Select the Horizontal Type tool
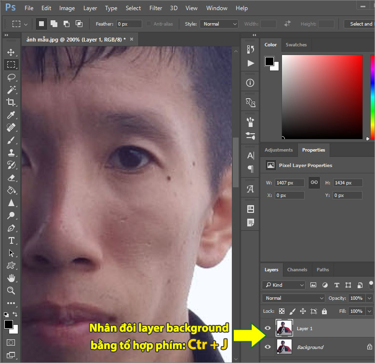This screenshot has width=375, height=363. pyautogui.click(x=11, y=241)
